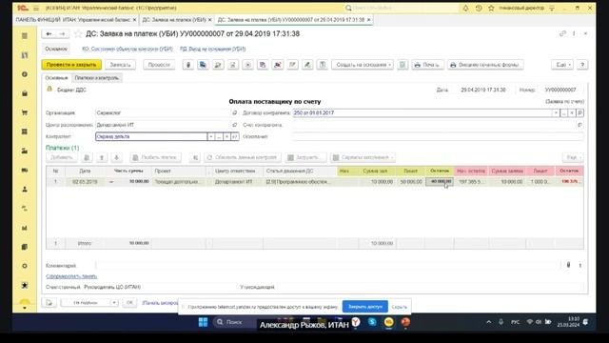Open favorites star in title bar
Image resolution: width=609 pixels, height=343 pixels.
click(491, 8)
